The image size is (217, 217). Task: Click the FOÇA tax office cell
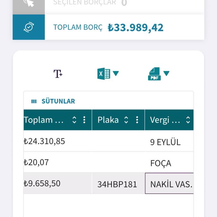[160, 163]
